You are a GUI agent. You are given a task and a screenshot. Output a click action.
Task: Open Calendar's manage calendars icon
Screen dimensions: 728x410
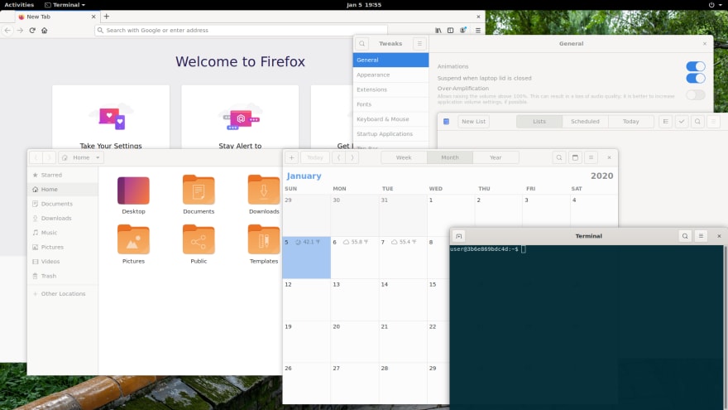[575, 157]
